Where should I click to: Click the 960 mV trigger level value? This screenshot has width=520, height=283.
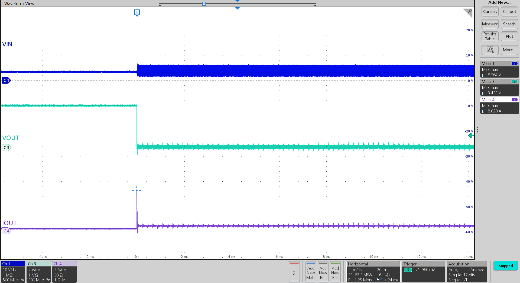[x=428, y=270]
